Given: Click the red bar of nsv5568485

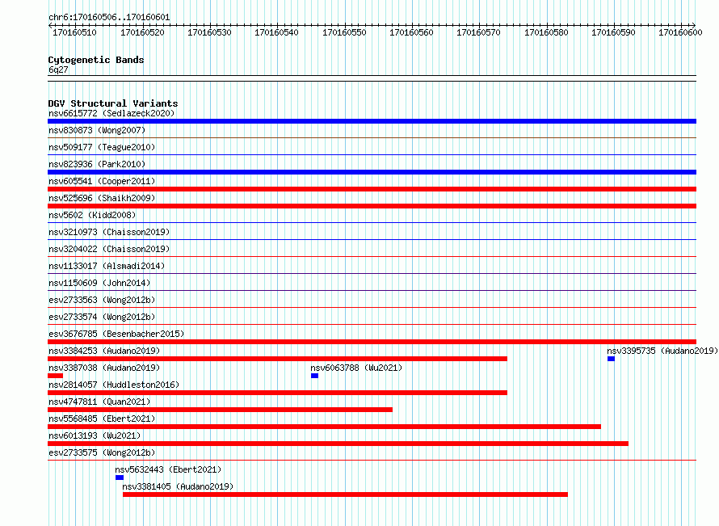Looking at the screenshot, I should pos(324,427).
